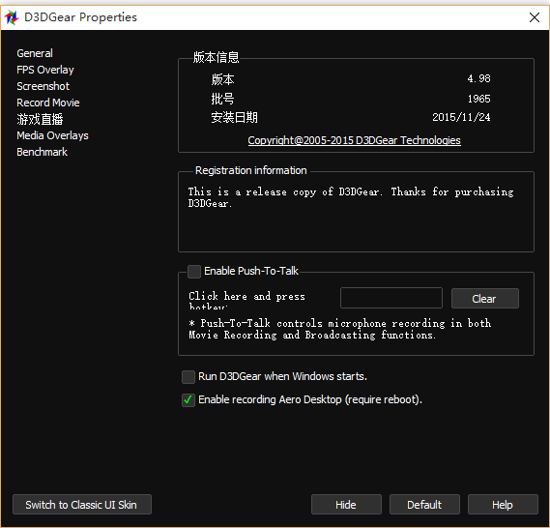Click the Push-To-Talk microphone recording note
This screenshot has height=528, width=550.
tap(339, 329)
